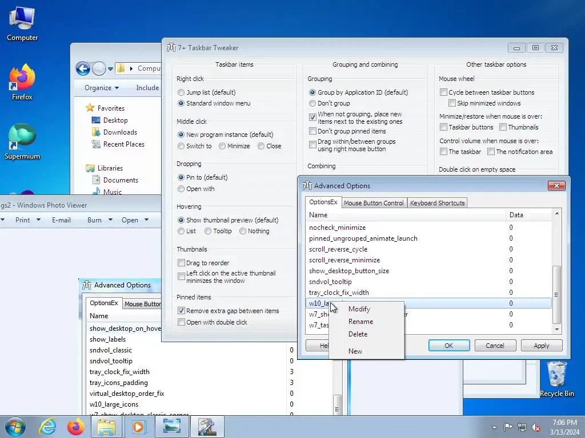This screenshot has height=438, width=585.
Task: Select middle click Minimize option
Action: click(222, 146)
